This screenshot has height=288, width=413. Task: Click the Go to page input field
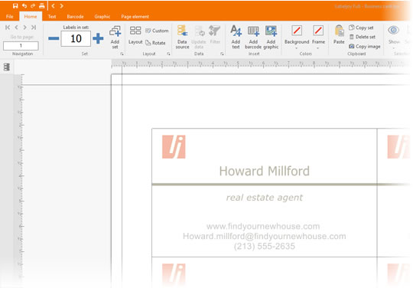click(21, 46)
